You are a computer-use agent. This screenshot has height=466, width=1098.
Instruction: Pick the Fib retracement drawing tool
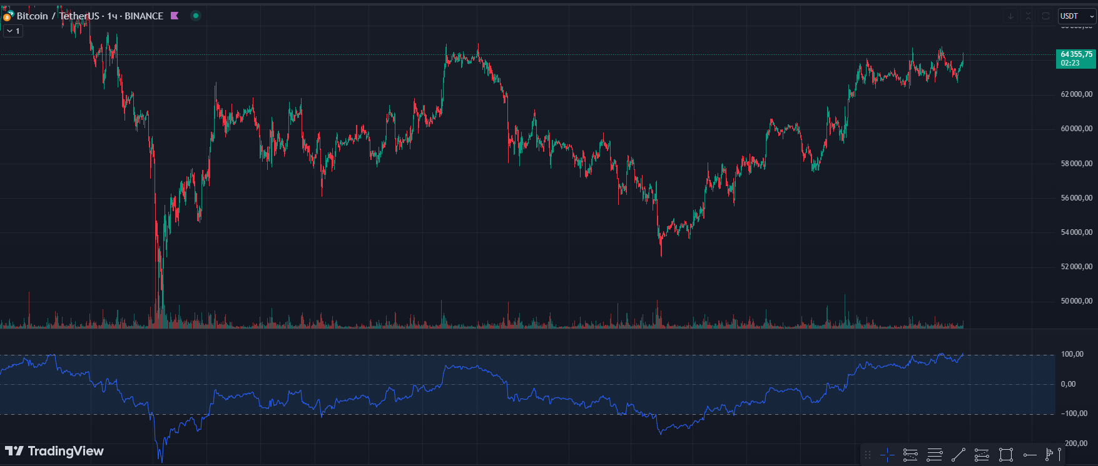point(910,455)
